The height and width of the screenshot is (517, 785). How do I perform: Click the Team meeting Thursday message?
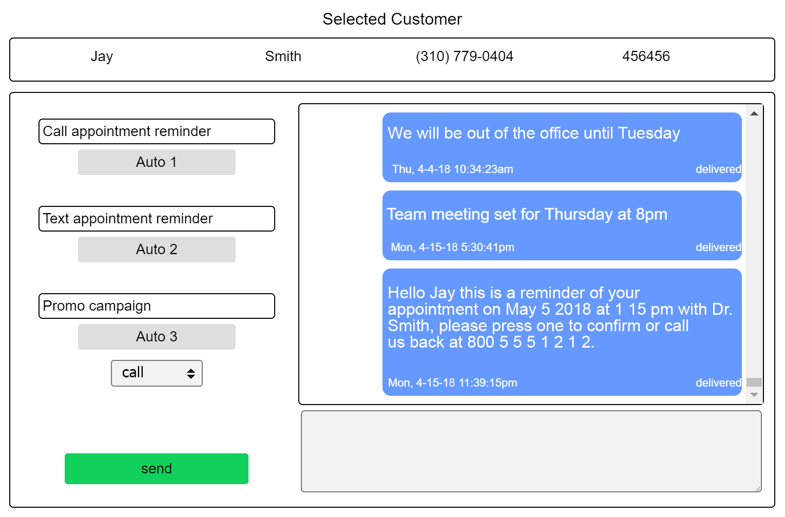(x=562, y=225)
